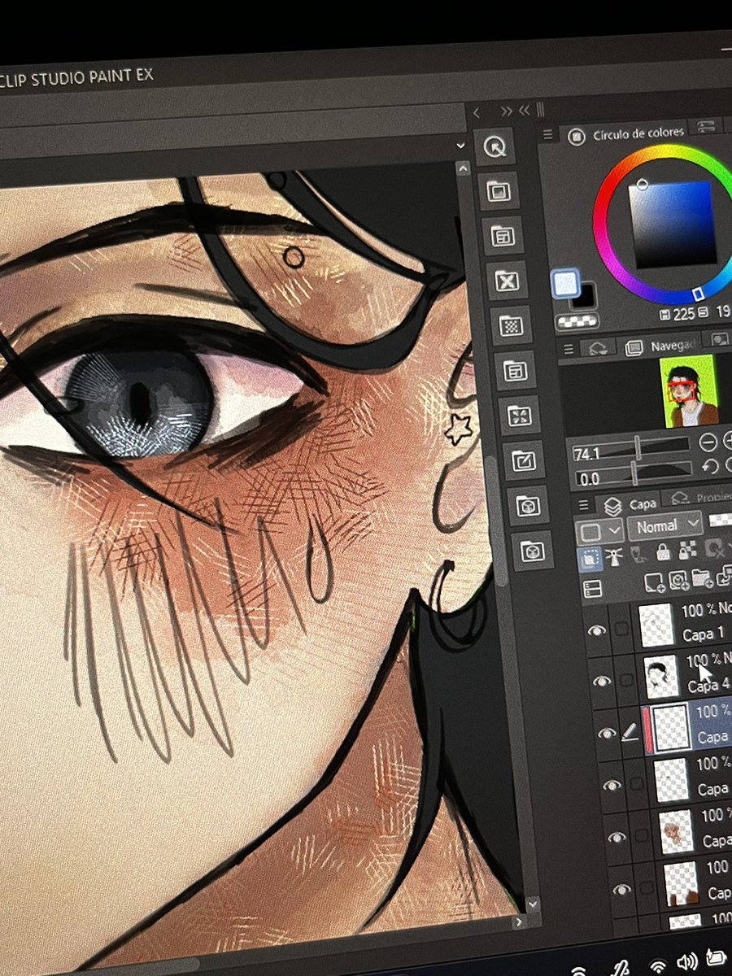Click the New Layer Folder icon
Viewport: 732px width, 976px height.
[x=701, y=578]
